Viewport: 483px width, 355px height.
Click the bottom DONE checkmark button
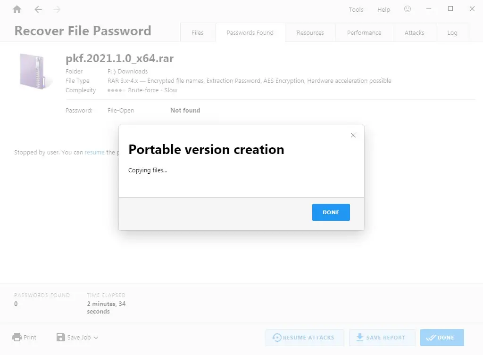442,338
